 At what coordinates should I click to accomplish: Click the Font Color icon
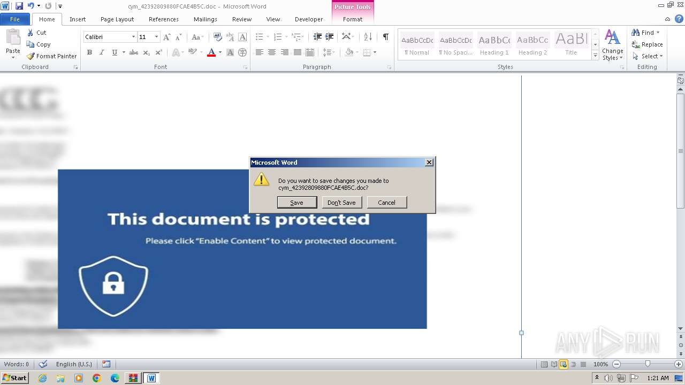point(211,52)
